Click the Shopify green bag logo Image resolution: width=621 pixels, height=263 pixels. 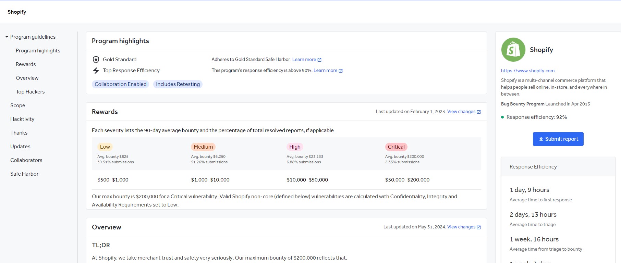coord(513,50)
